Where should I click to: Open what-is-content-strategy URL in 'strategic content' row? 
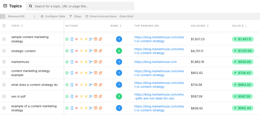coord(159,51)
